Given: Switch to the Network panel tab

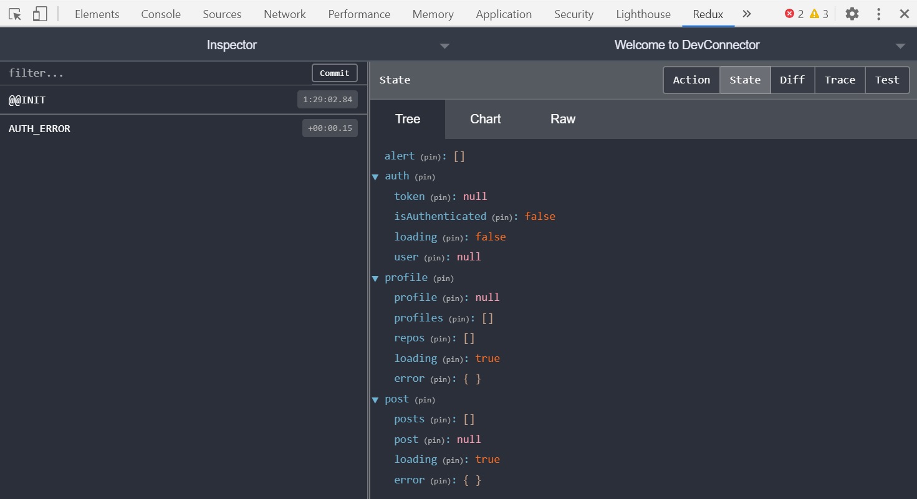Looking at the screenshot, I should 284,14.
